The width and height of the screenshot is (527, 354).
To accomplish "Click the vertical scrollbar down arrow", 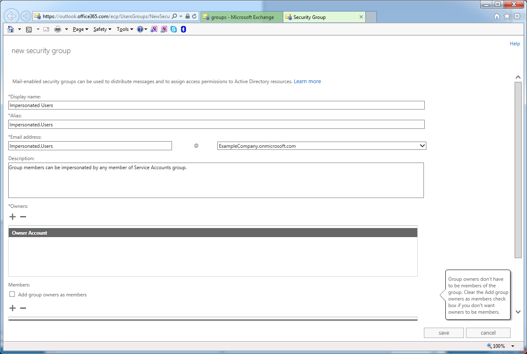I will (x=518, y=312).
